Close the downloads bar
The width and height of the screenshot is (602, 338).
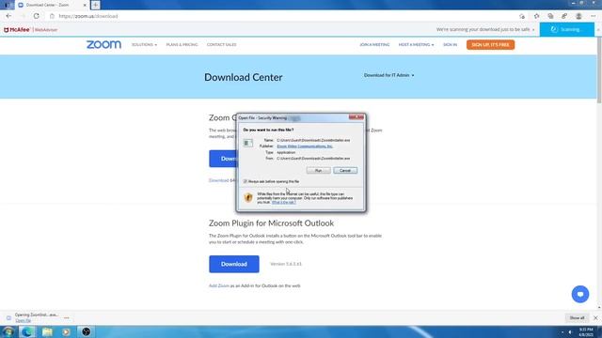click(595, 317)
